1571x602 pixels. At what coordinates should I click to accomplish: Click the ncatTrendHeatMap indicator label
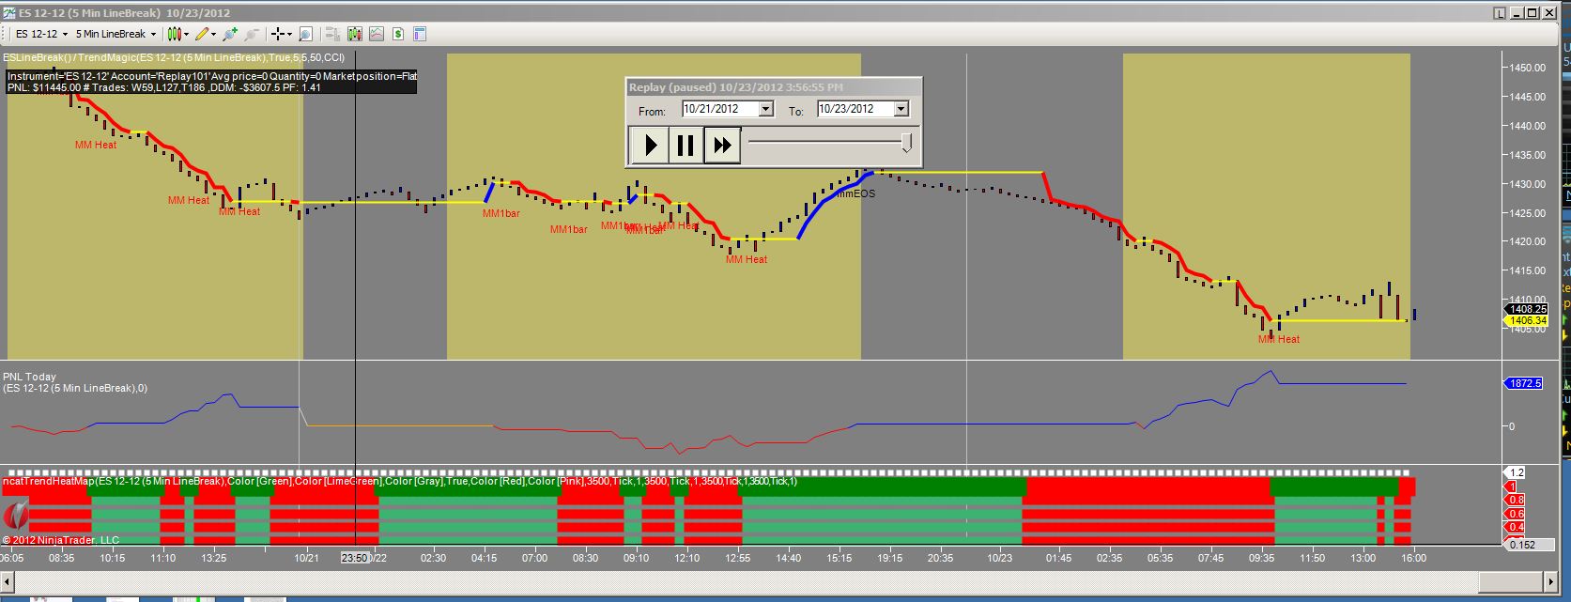coord(399,481)
